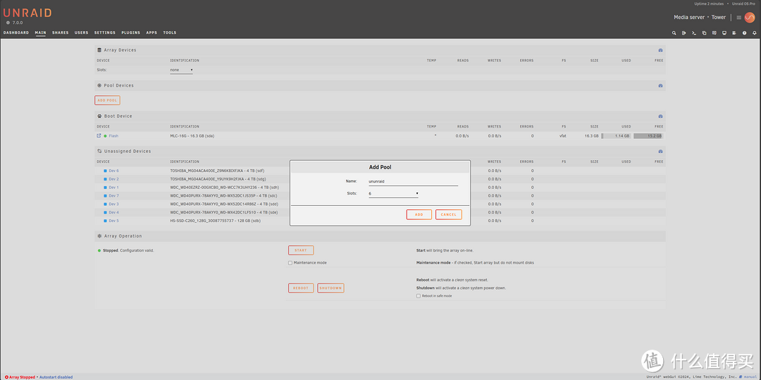The width and height of the screenshot is (761, 380).
Task: Open the system info monitor icon
Action: [724, 33]
